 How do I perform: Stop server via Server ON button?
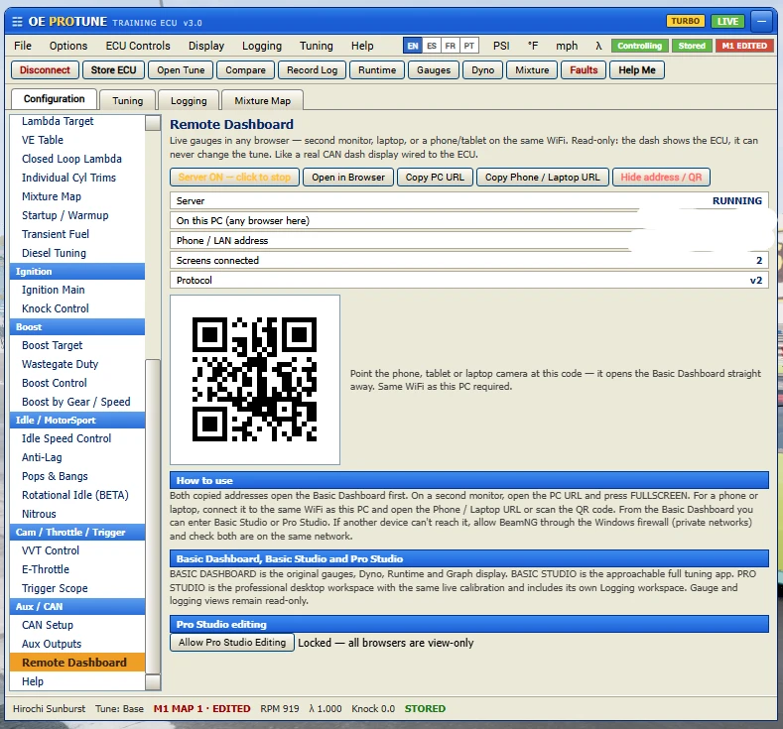234,178
